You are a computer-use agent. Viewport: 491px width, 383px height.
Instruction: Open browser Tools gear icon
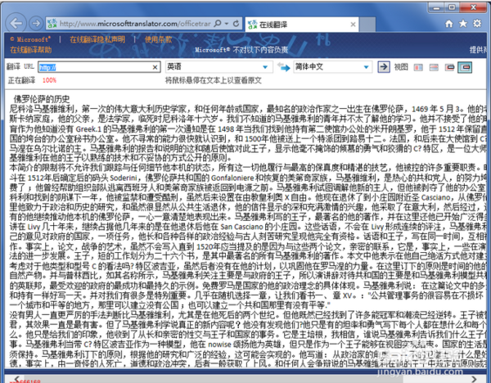(477, 24)
